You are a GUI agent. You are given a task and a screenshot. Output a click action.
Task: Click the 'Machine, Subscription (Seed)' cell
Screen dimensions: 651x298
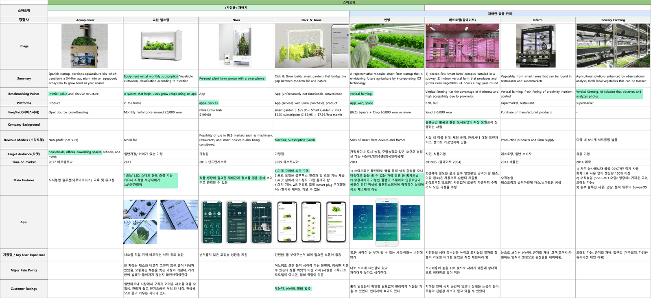pyautogui.click(x=312, y=140)
